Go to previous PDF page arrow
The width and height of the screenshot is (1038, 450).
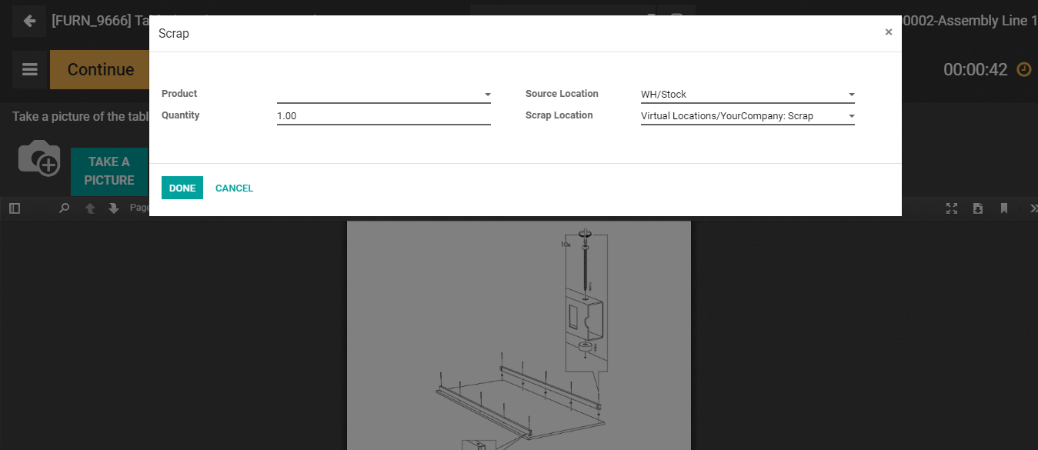coord(90,208)
